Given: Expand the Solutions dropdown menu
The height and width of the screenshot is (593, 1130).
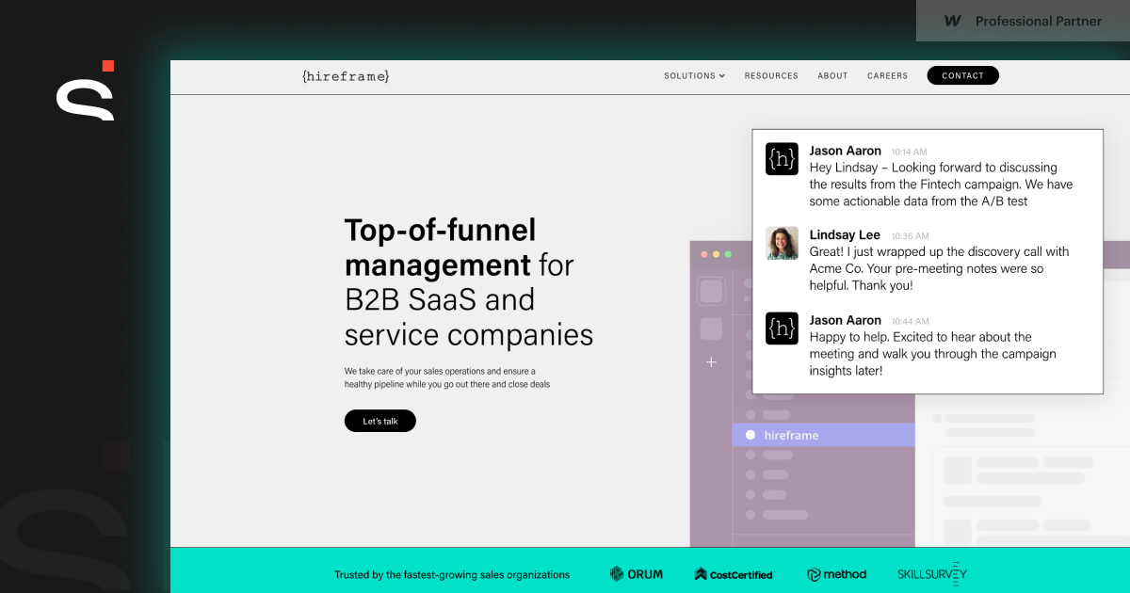Looking at the screenshot, I should (x=694, y=76).
